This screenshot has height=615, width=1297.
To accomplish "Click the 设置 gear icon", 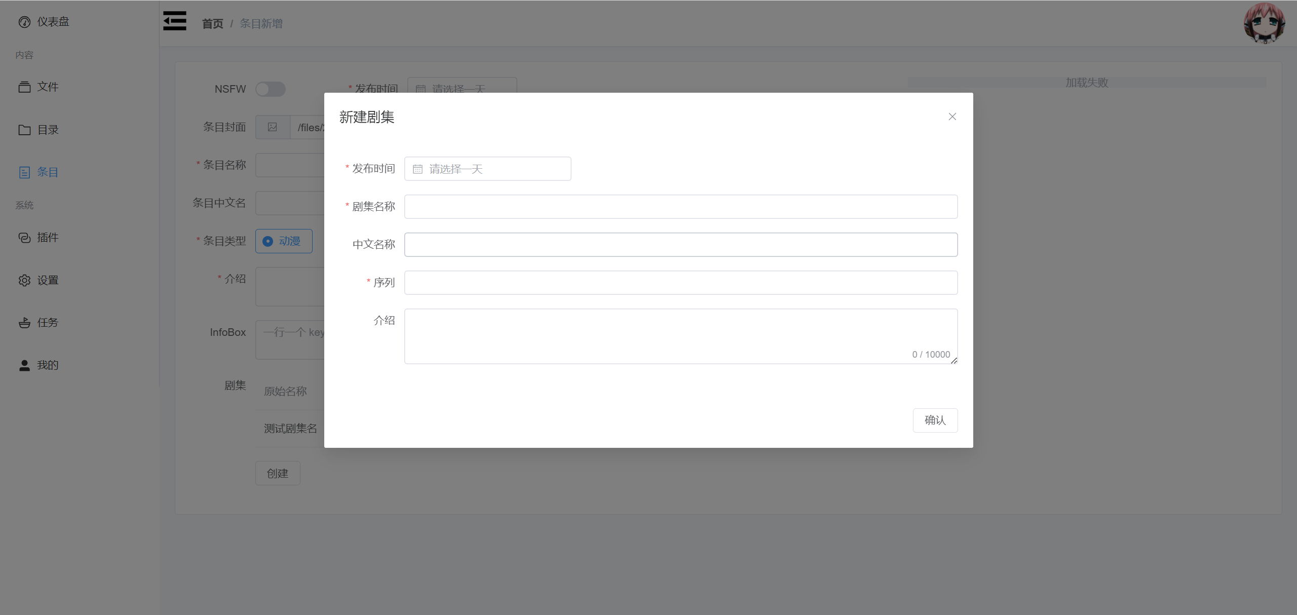I will 24,281.
